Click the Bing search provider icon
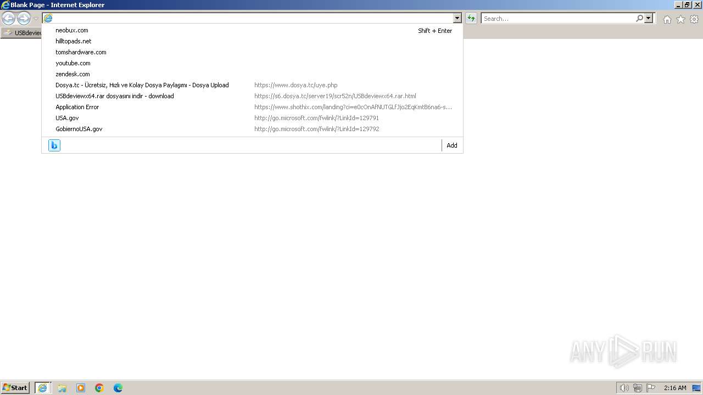Viewport: 703px width, 395px height. pyautogui.click(x=54, y=145)
